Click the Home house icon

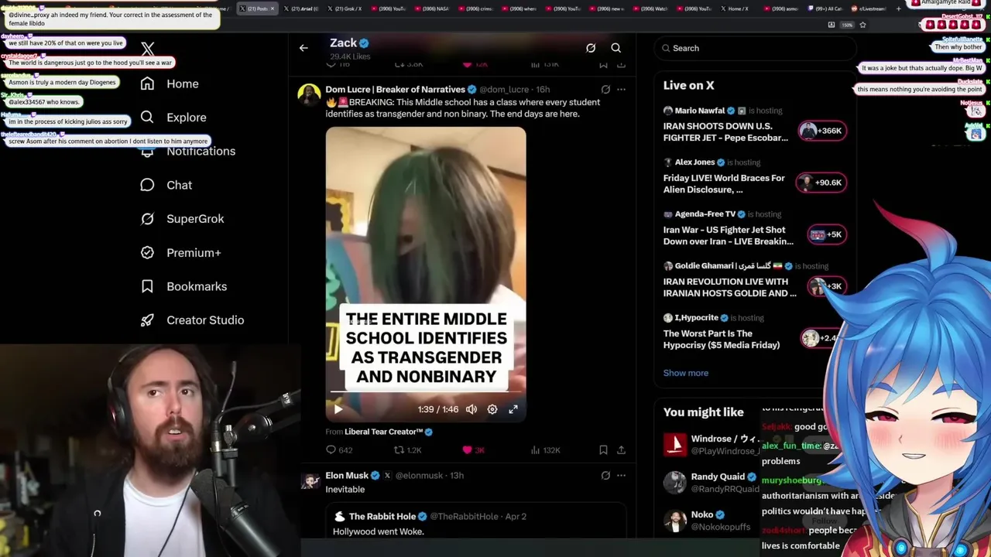147,84
